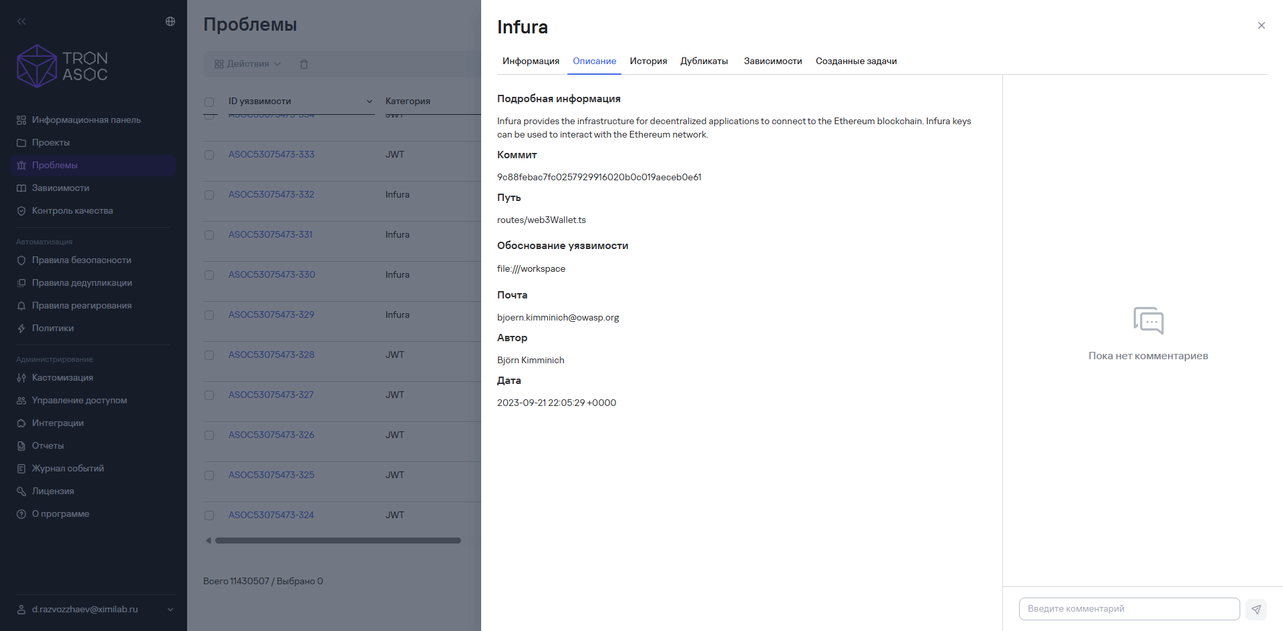Check the row ASOC53075473-324 checkbox
Viewport: 1283px width, 631px height.
(x=209, y=515)
